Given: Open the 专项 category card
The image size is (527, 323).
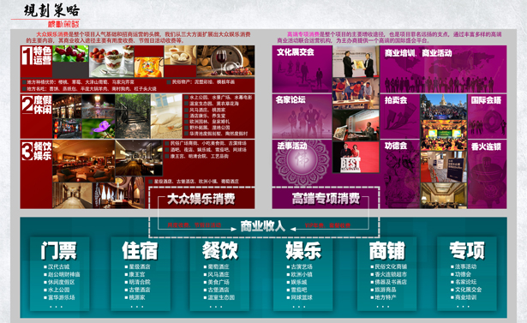Looking at the screenshot, I should point(466,273).
